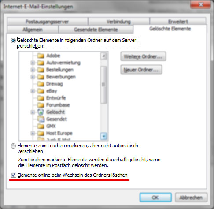Expand the eBay folder node
Image resolution: width=214 pixels, height=209 pixels.
(x=33, y=91)
